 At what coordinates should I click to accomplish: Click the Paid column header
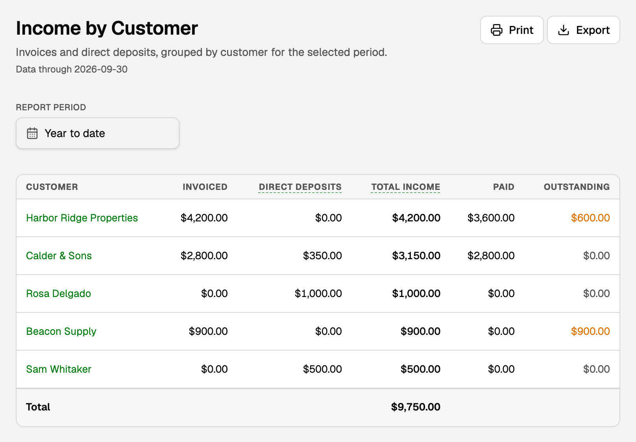click(x=504, y=187)
